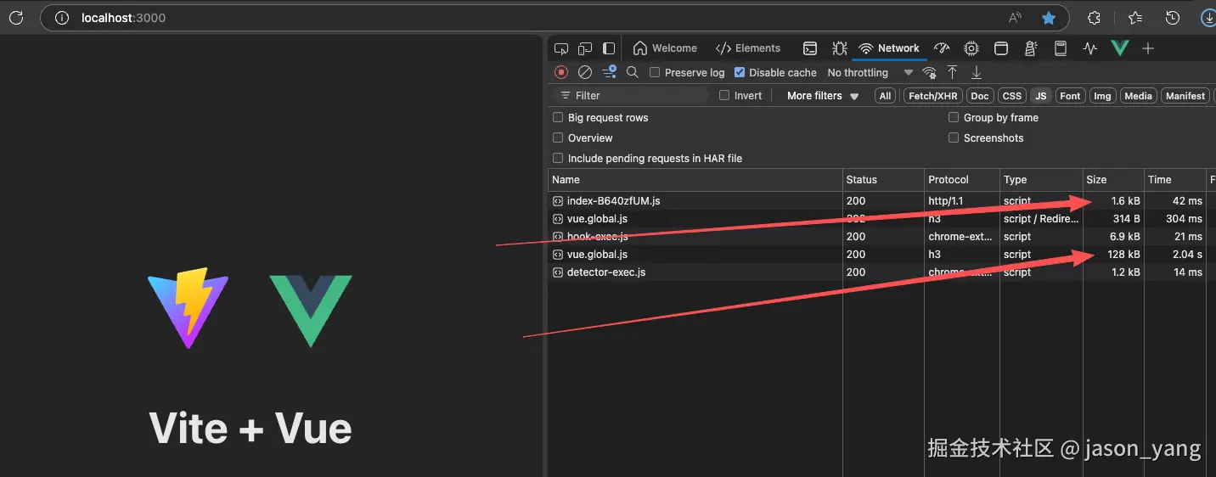
Task: Open the Memory chip icon panel
Action: [x=971, y=48]
